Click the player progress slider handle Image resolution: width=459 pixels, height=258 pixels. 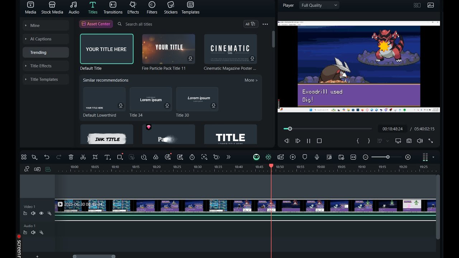(290, 129)
